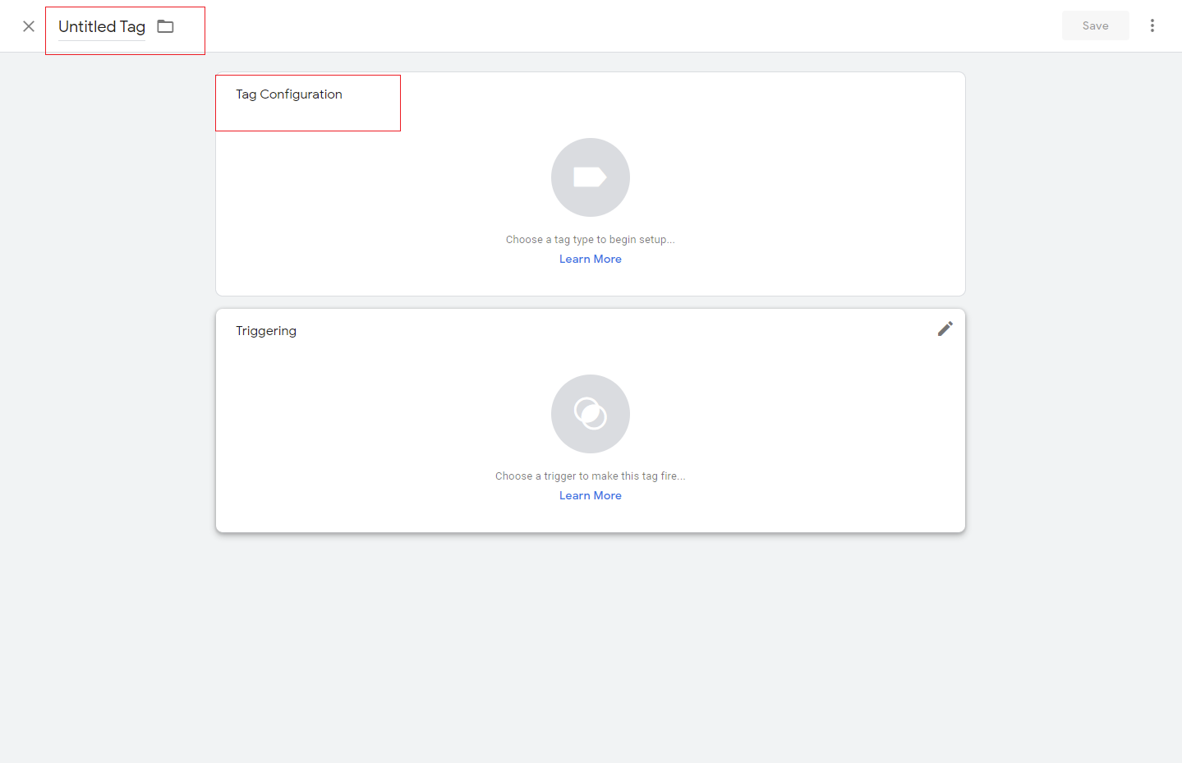The width and height of the screenshot is (1182, 763).
Task: Open Learn More under tag type prompt
Action: coord(590,260)
